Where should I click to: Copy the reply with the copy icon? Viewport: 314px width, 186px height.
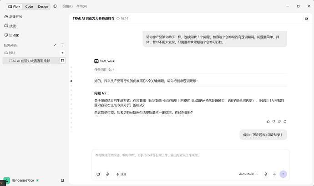[279, 121]
